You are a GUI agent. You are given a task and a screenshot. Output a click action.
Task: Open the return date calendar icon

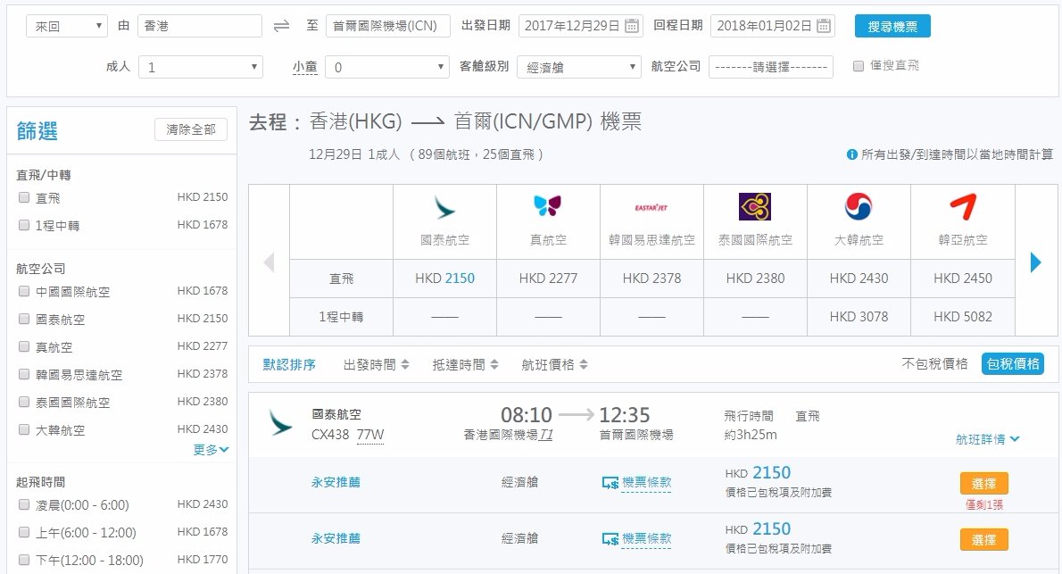point(824,26)
